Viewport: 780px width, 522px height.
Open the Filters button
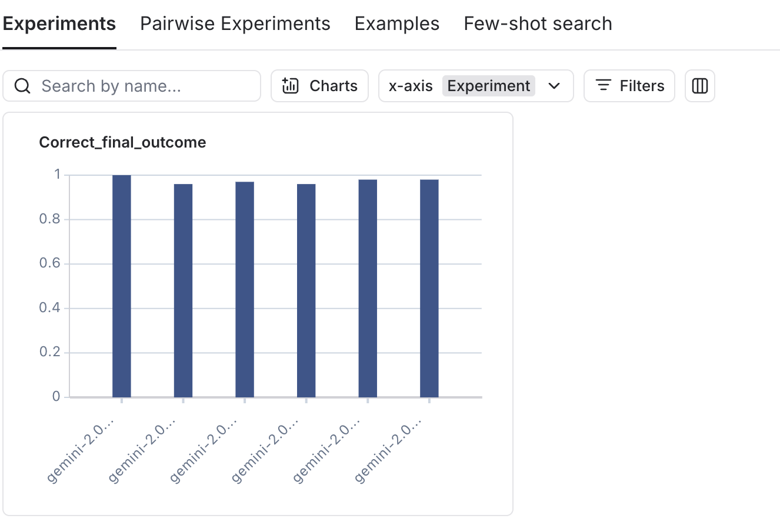tap(629, 86)
